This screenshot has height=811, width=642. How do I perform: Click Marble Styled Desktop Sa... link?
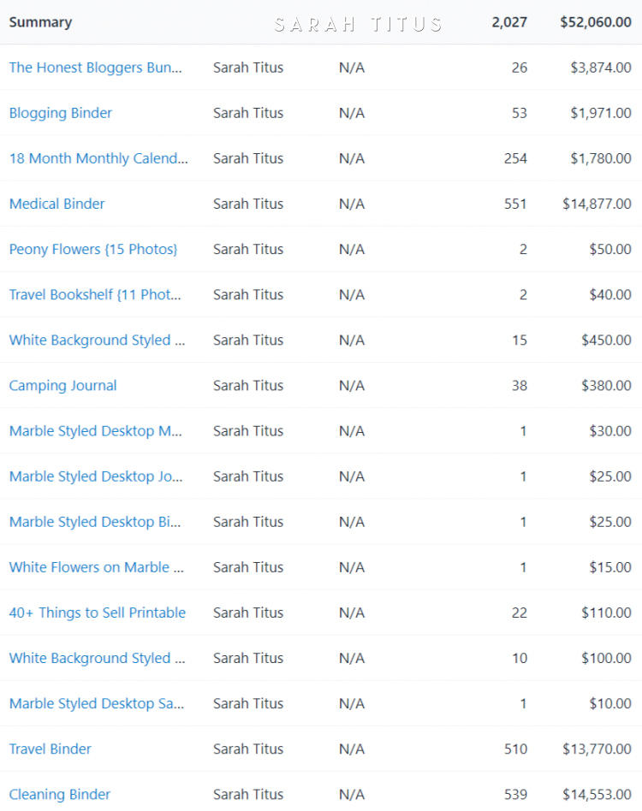97,704
